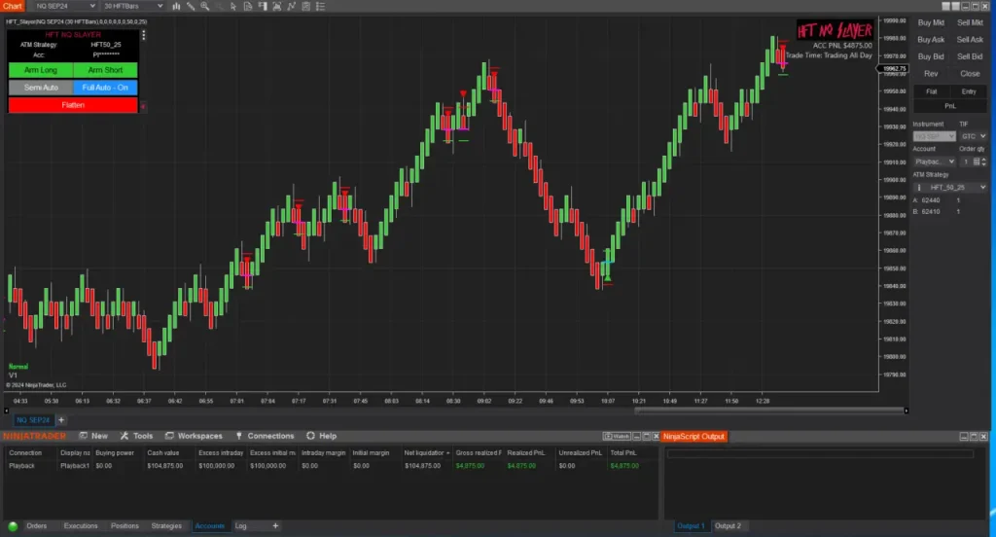Open the TIF GTC dropdown

click(x=973, y=136)
